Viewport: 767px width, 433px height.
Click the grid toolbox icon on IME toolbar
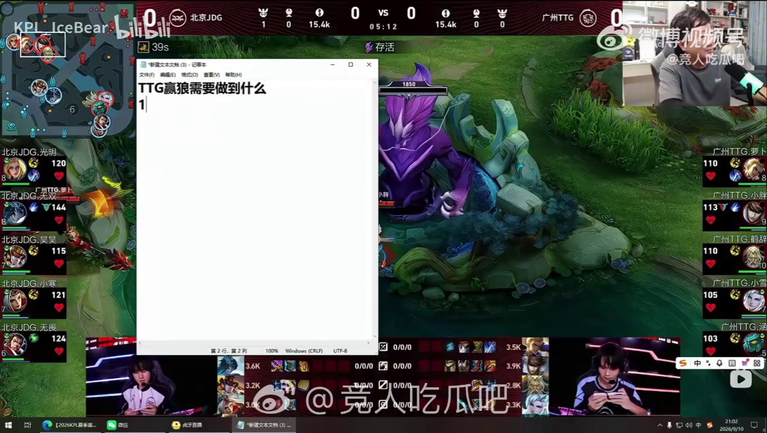(756, 363)
